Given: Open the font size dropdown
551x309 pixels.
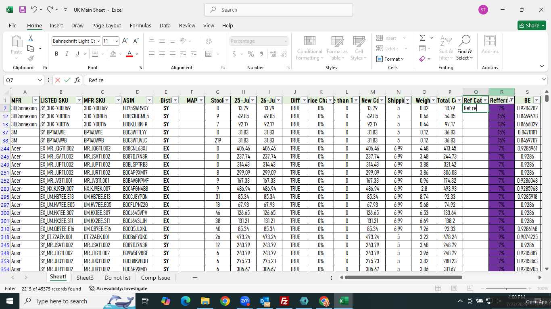Looking at the screenshot, I should 117,41.
